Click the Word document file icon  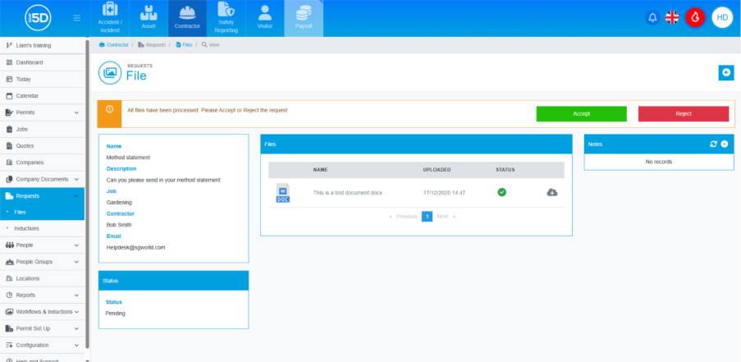tap(282, 193)
